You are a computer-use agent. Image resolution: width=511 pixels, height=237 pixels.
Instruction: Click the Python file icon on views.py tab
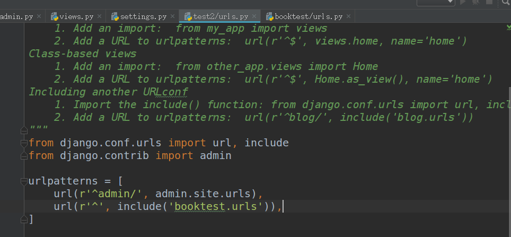click(55, 16)
